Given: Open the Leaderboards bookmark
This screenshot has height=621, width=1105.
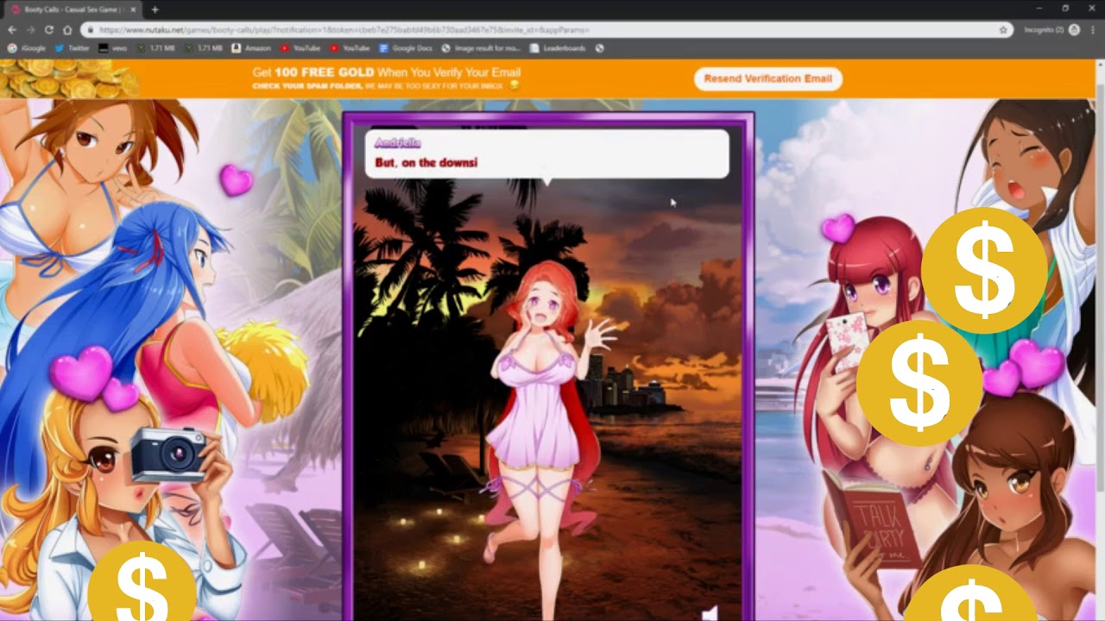Looking at the screenshot, I should pos(559,48).
